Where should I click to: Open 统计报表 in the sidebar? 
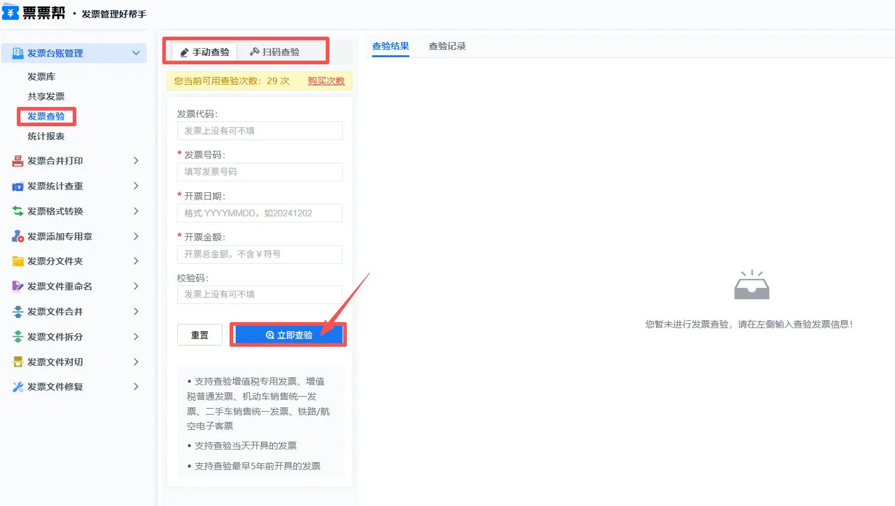pyautogui.click(x=46, y=136)
